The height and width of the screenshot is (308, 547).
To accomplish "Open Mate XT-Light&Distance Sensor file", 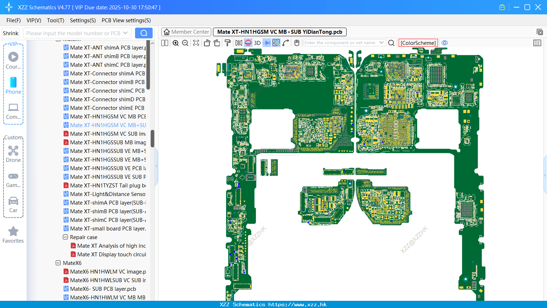I will click(105, 194).
